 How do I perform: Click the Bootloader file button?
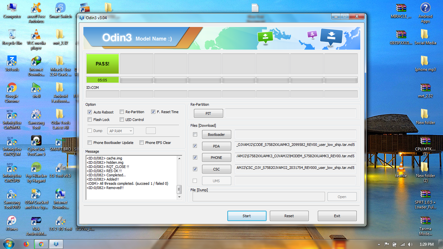(216, 134)
